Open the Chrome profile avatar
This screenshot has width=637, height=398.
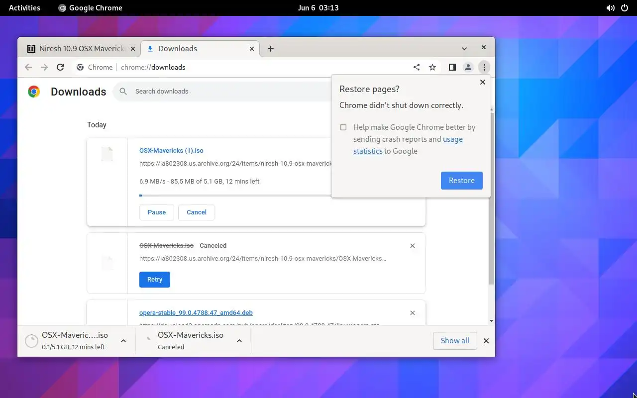point(468,67)
